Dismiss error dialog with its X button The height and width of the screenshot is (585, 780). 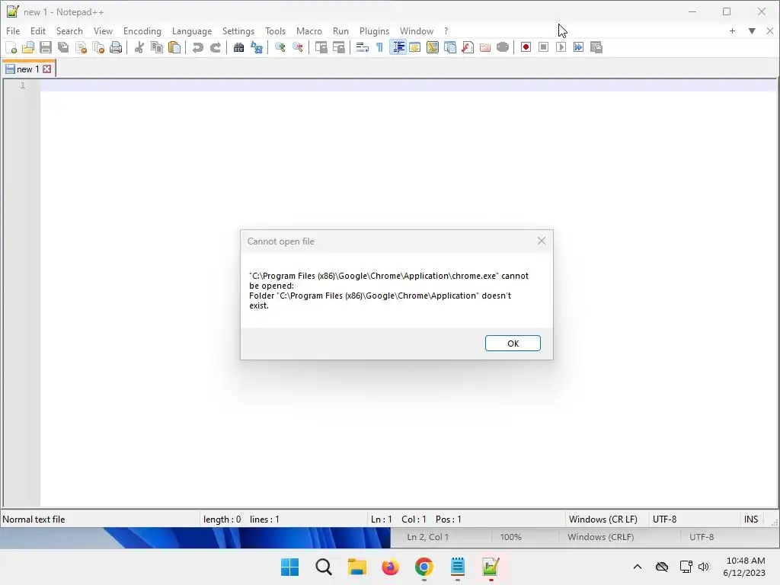coord(542,241)
